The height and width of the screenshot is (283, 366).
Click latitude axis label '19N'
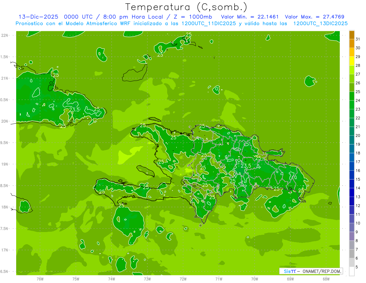[x=5, y=164]
